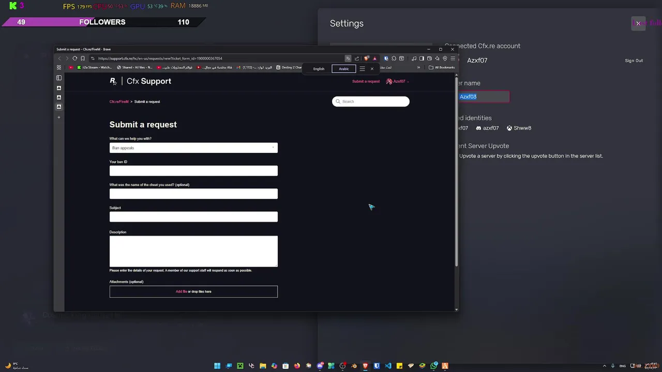Click the browser page scrollbar

point(456,171)
